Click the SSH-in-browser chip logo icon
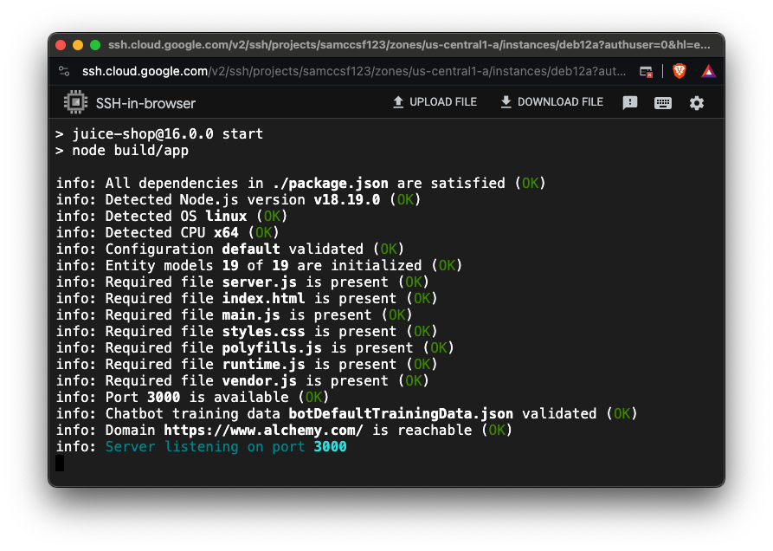Viewport: 773px width, 551px height. (75, 102)
